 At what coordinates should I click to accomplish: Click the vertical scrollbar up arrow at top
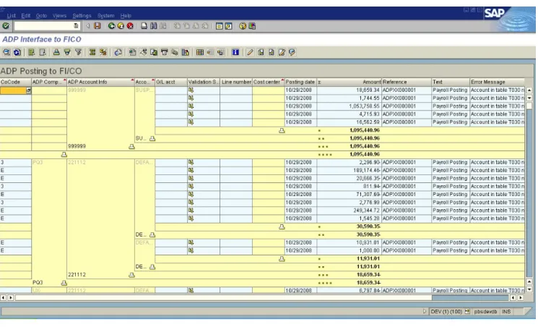click(529, 90)
